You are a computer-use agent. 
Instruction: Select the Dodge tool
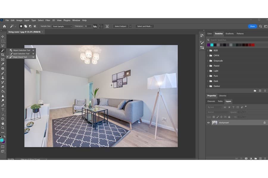coord(3,101)
